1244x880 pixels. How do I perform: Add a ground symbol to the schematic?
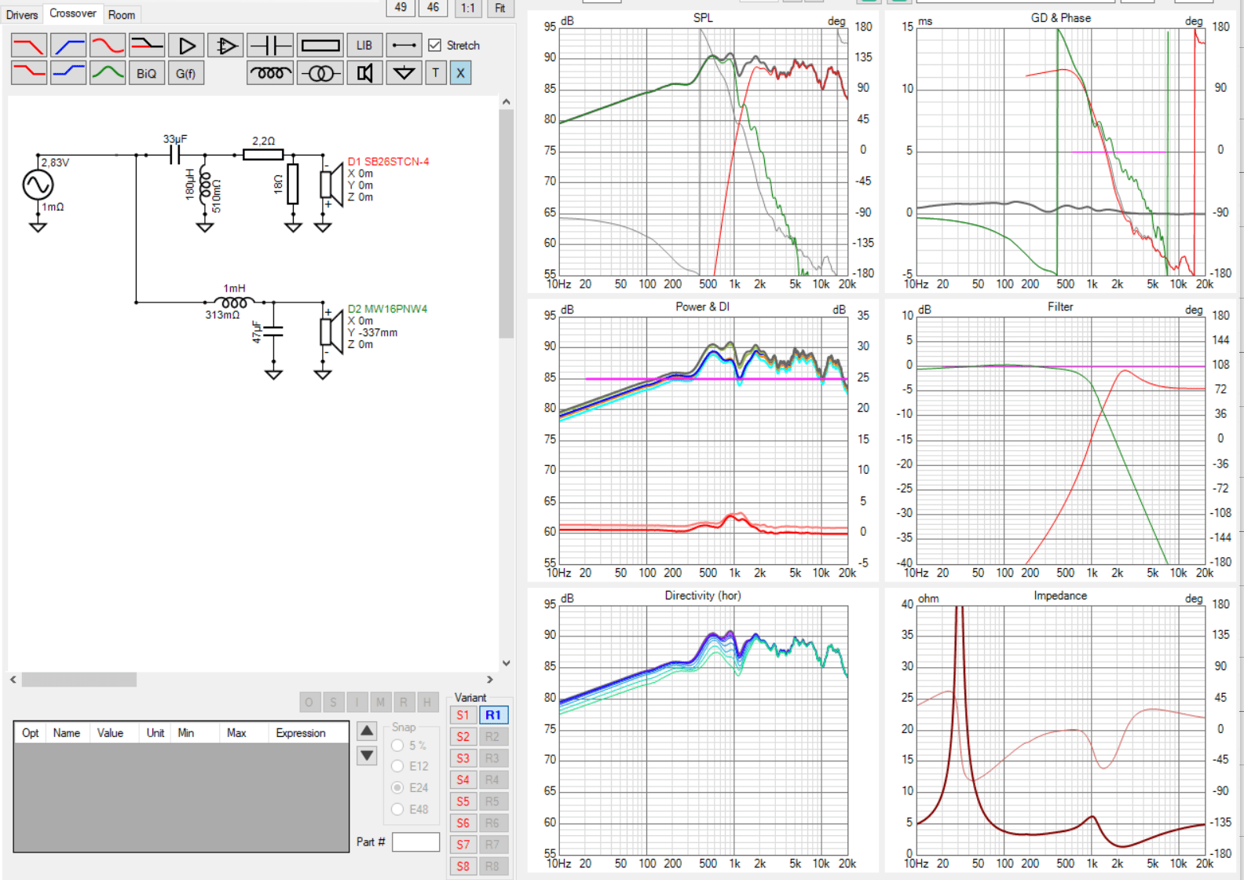[x=404, y=73]
